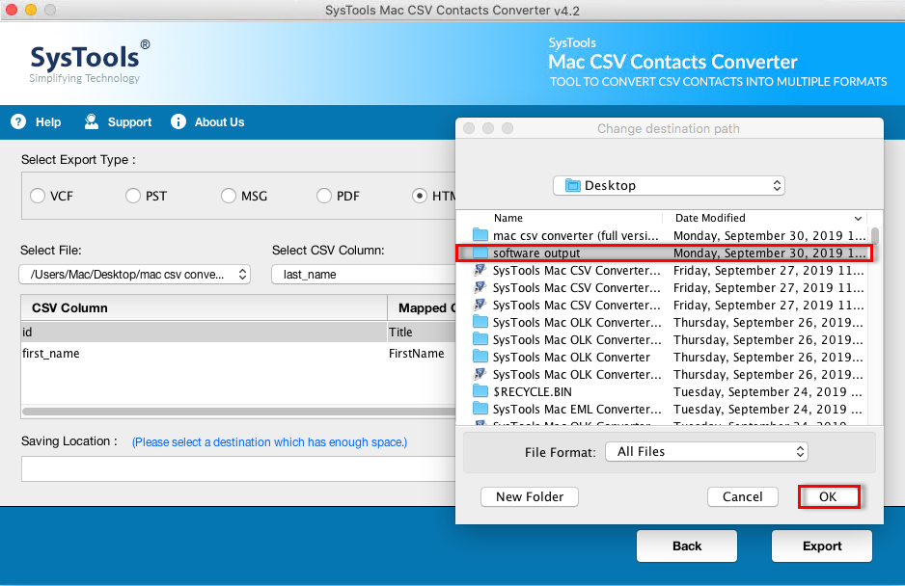This screenshot has height=586, width=905.
Task: Open the File Format All Files dropdown
Action: click(x=706, y=452)
